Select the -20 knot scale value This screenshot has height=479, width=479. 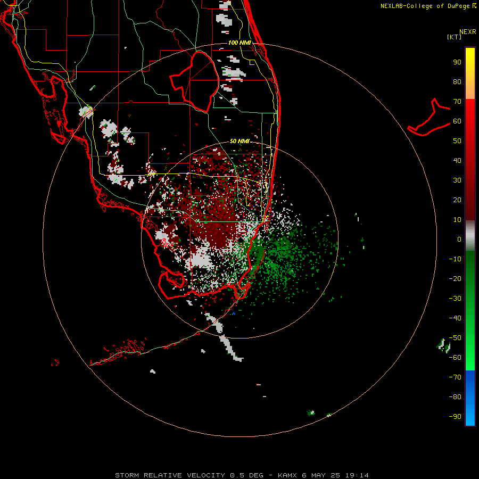(x=455, y=278)
